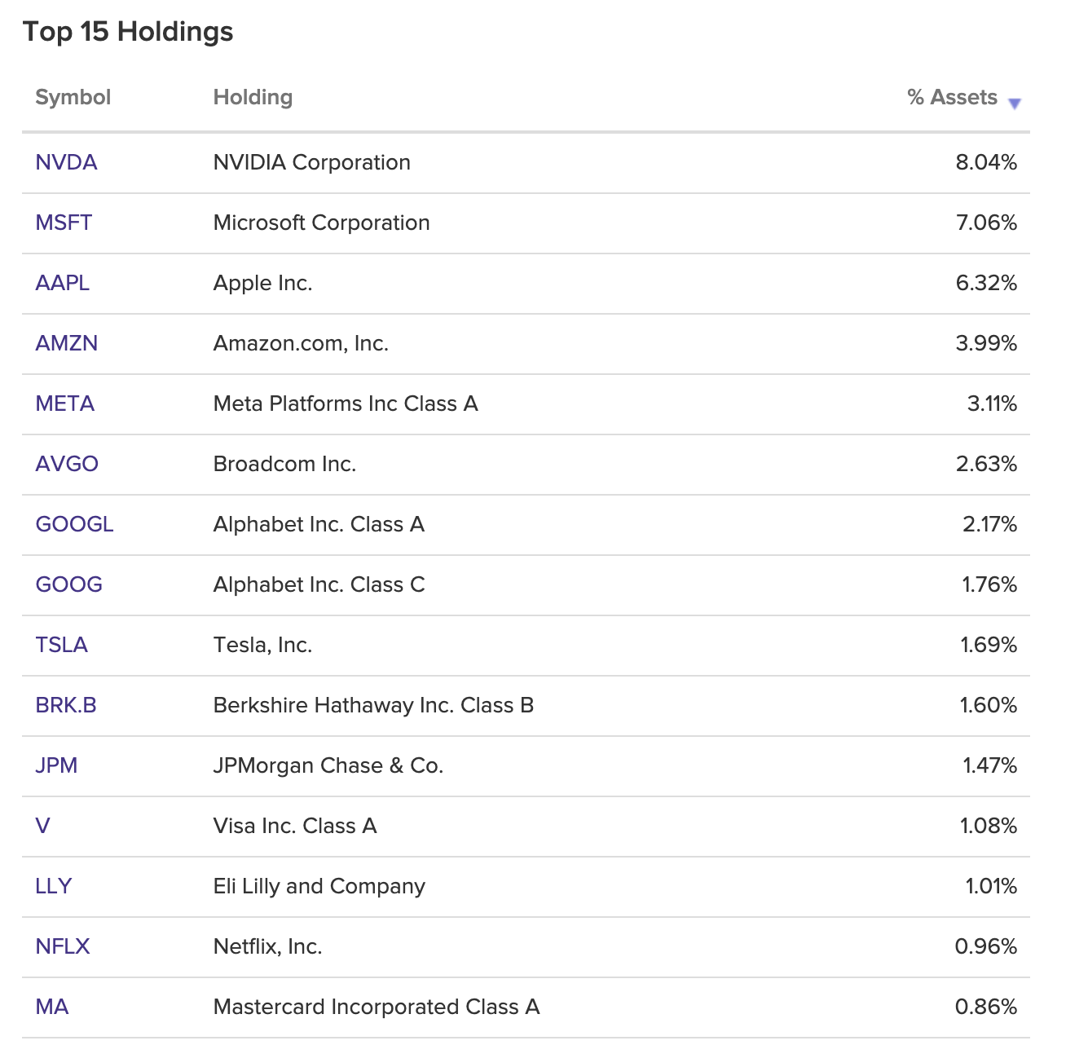
Task: Click the Holding column header
Action: click(x=253, y=97)
